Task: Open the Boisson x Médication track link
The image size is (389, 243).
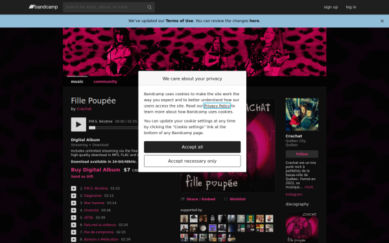Action: [101, 240]
